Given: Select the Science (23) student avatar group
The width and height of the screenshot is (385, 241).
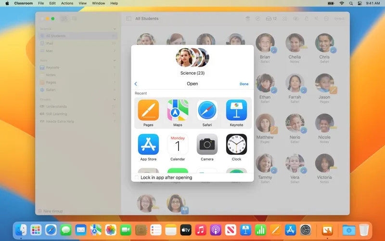Looking at the screenshot, I should point(192,57).
